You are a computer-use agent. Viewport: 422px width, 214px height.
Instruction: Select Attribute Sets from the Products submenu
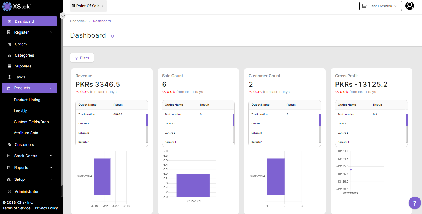(26, 133)
